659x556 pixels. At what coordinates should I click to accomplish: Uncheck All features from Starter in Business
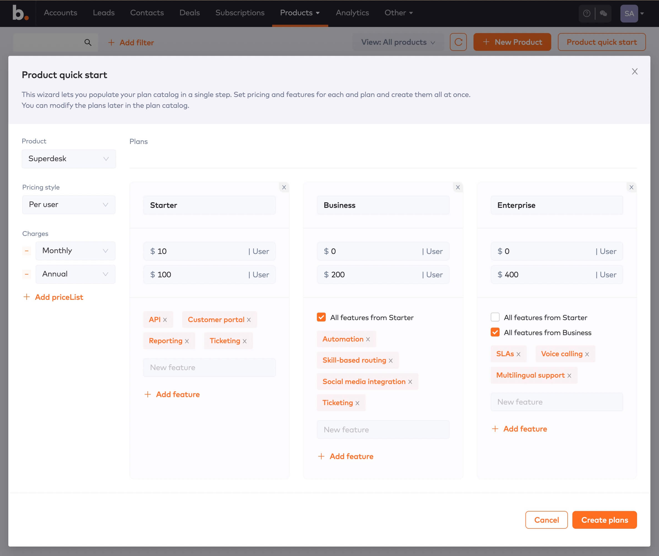coord(321,317)
